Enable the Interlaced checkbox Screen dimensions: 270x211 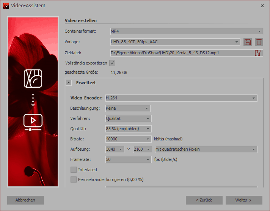point(74,170)
